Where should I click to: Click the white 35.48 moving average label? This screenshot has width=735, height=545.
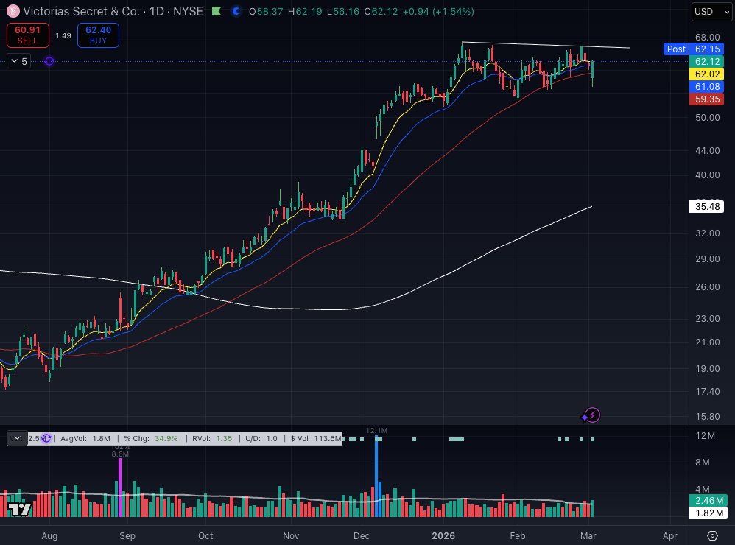click(x=707, y=207)
